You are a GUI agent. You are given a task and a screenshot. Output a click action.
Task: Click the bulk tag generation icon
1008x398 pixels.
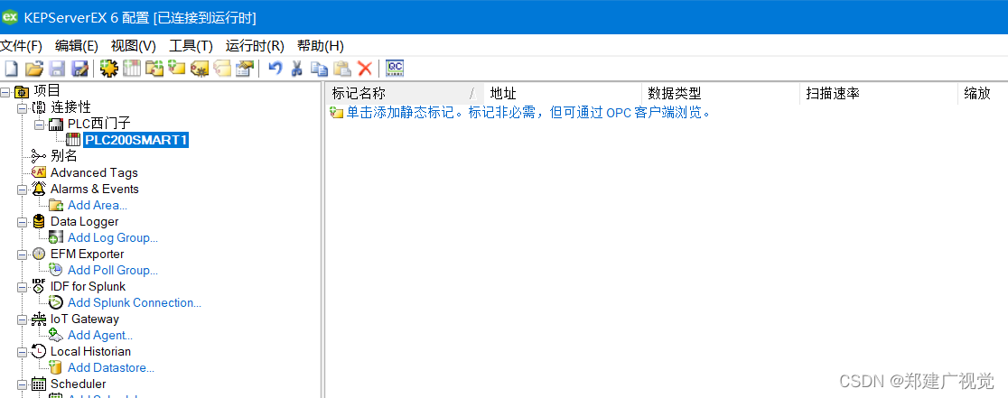[200, 69]
